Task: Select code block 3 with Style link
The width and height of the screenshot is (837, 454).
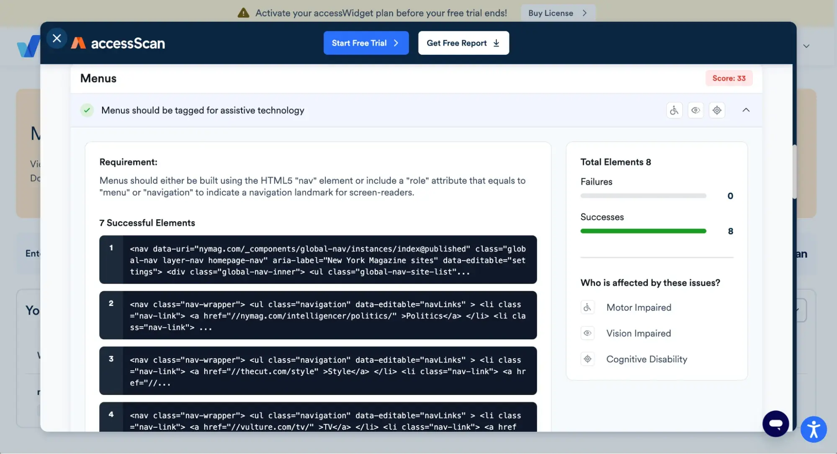Action: click(318, 371)
